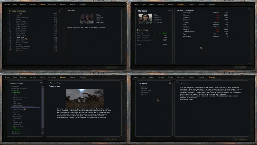
Task: Open 'мутанты.txt' in downloads list
Action: 145,93
